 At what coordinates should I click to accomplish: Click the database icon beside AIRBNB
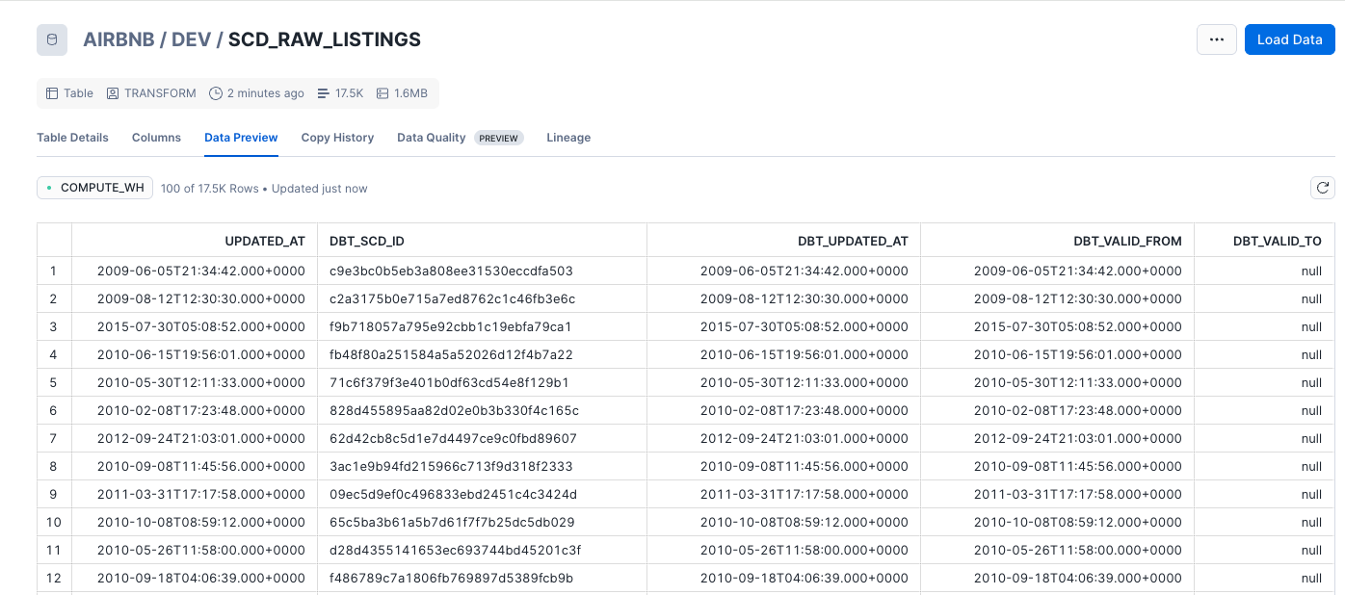click(52, 40)
